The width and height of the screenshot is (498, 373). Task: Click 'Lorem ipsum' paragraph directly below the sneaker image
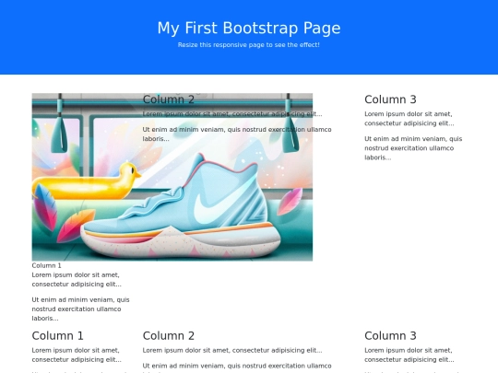[x=77, y=279]
